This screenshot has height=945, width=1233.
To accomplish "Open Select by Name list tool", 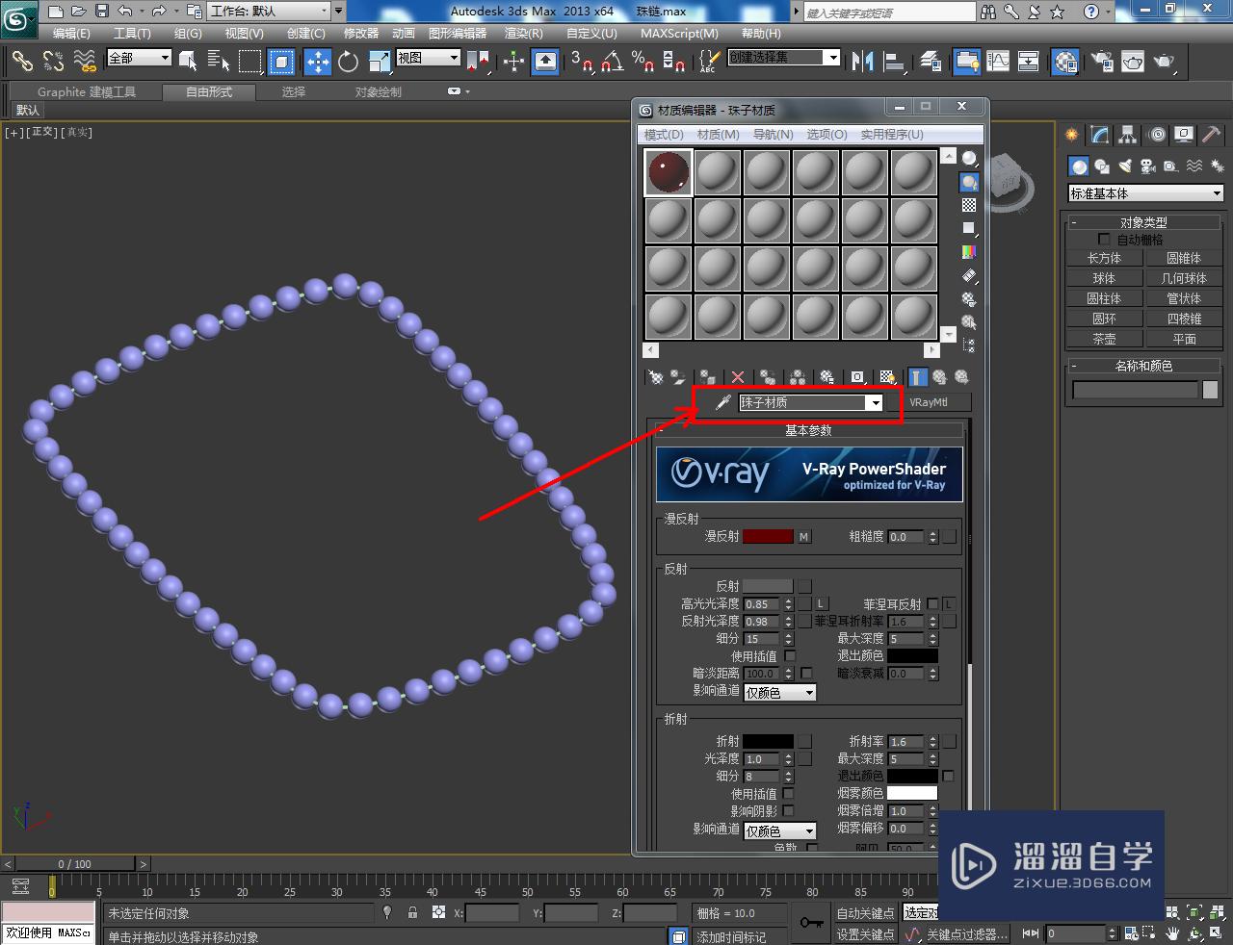I will [219, 62].
